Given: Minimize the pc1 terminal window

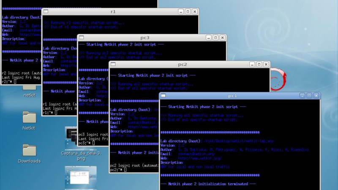Looking at the screenshot, I should coord(302,96).
